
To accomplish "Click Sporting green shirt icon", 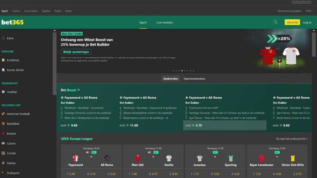I will tap(231, 158).
